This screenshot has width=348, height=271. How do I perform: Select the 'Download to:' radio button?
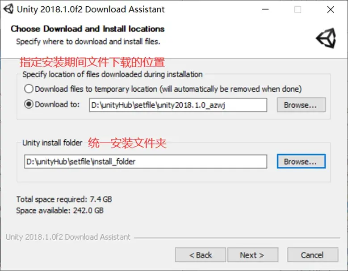tap(29, 104)
